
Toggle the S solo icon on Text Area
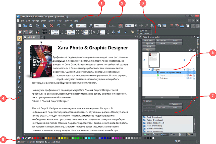click(x=187, y=78)
